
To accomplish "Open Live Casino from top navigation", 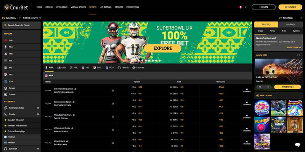I will tap(62, 7).
